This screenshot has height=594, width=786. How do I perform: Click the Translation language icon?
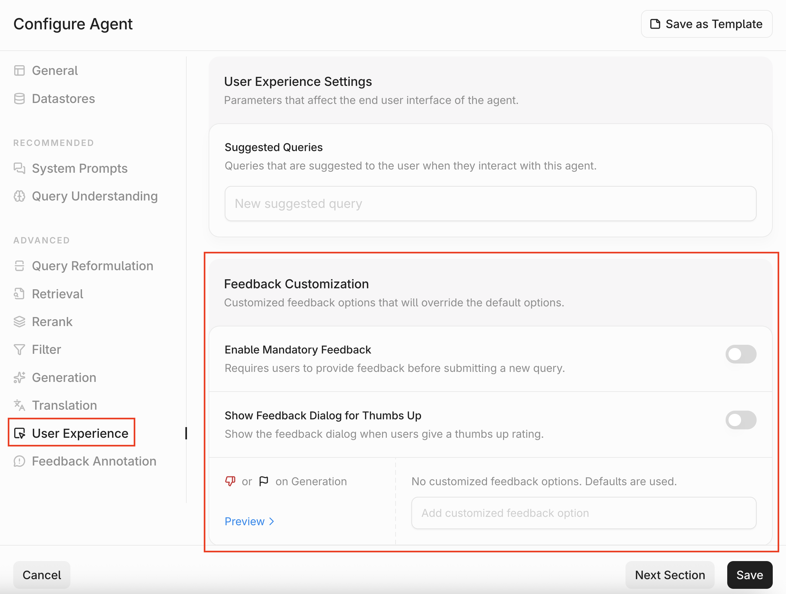pos(19,405)
